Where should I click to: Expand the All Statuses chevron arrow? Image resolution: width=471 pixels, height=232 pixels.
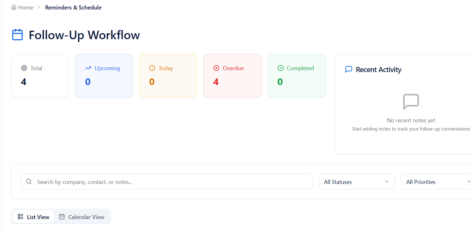point(387,181)
